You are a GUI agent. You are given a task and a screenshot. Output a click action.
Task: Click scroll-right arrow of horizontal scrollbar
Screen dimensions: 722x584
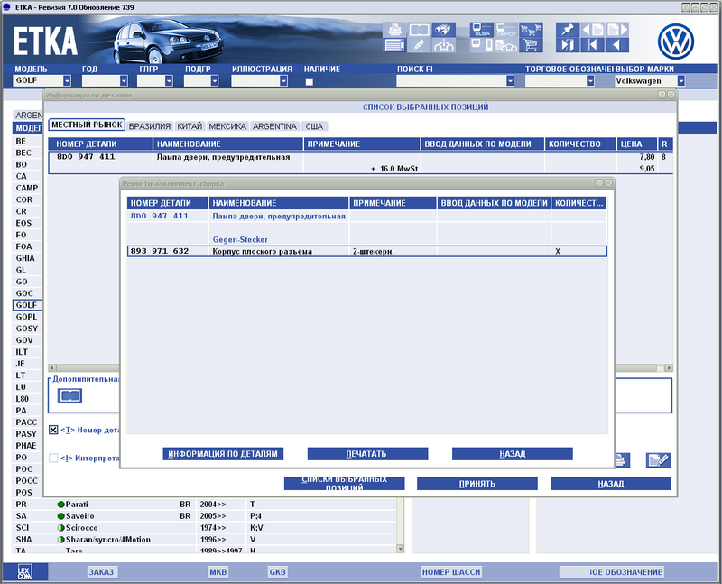[669, 367]
